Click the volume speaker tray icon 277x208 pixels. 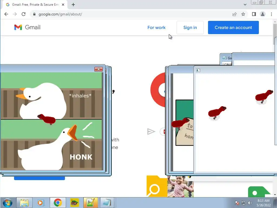coord(250,203)
